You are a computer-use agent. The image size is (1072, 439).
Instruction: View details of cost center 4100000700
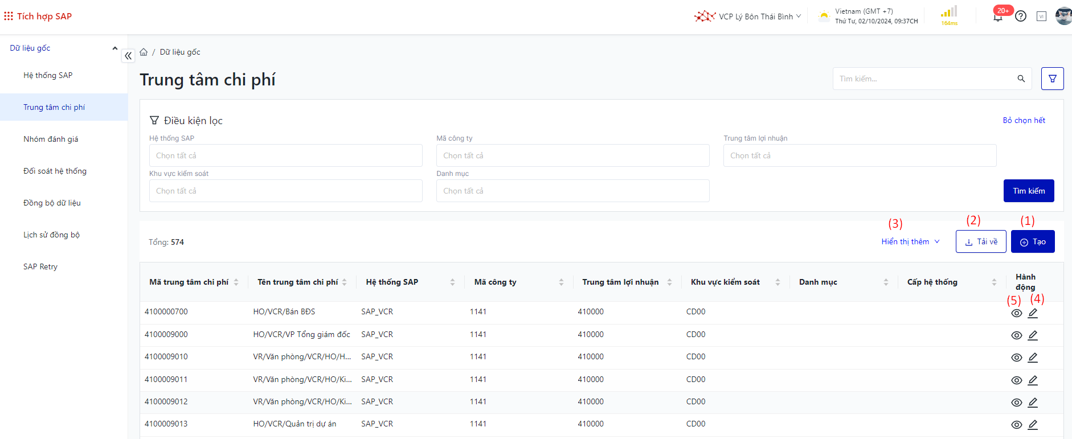pos(1016,313)
